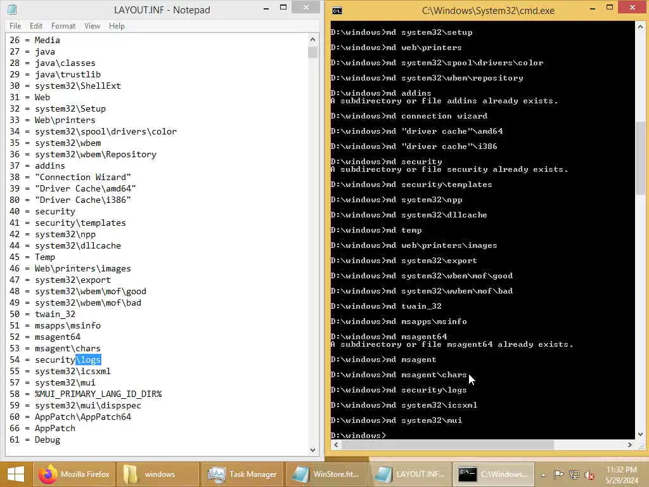Click "D:\windows>" empty prompt in cmd
The width and height of the screenshot is (649, 487).
pos(359,435)
